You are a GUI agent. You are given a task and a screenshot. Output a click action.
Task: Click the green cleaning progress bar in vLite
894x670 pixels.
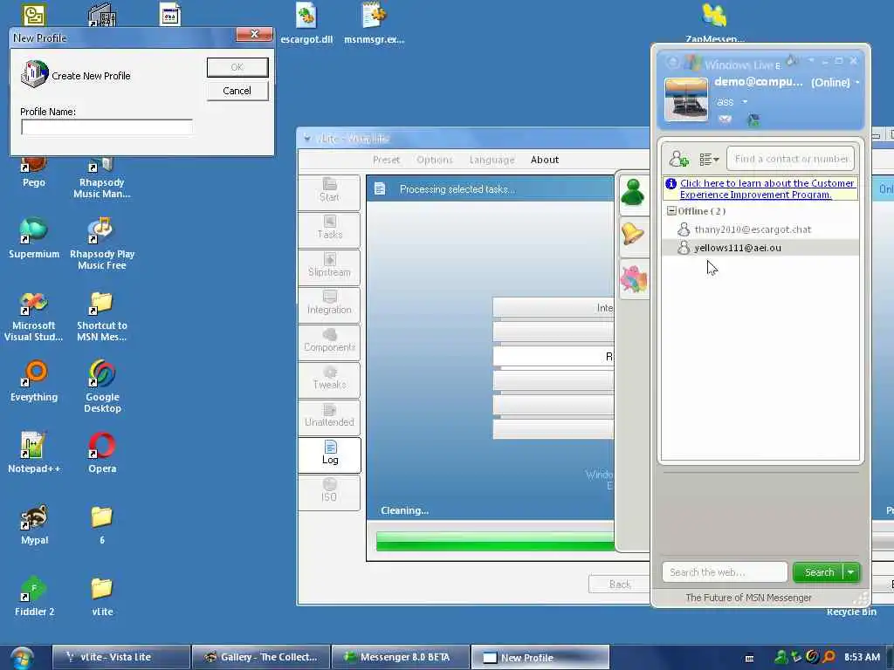point(495,541)
